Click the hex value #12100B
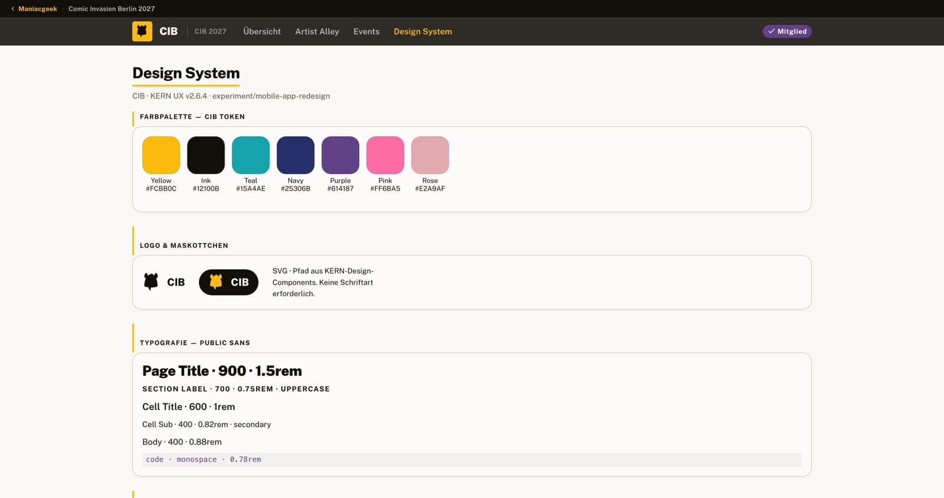 tap(206, 189)
